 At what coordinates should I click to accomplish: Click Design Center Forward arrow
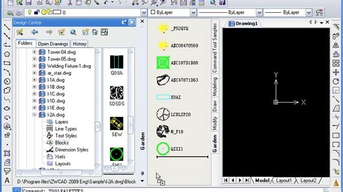(x=49, y=32)
